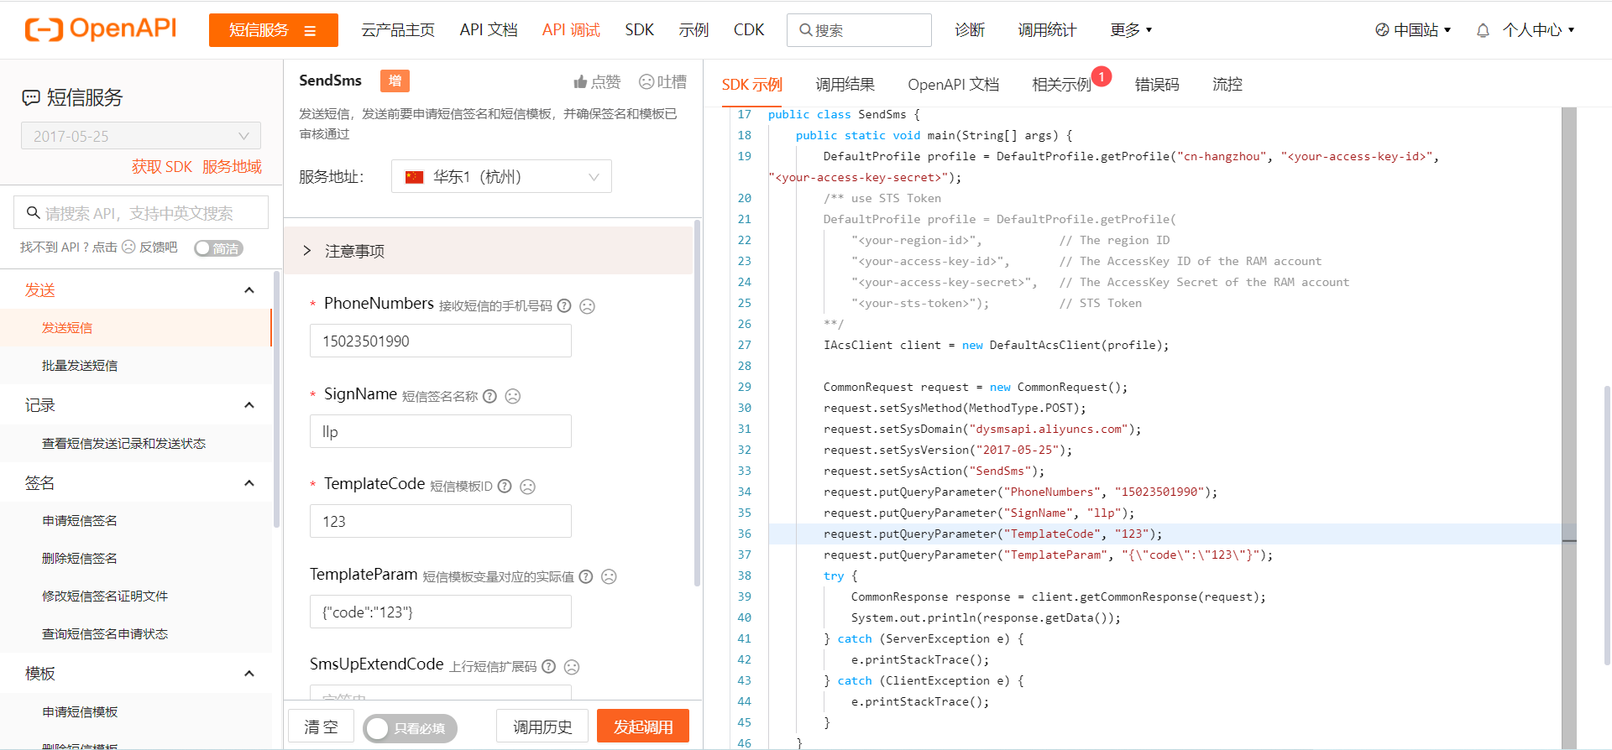Screen dimensions: 1612x750
Task: Collapse the 签名 sidebar group
Action: 249,483
